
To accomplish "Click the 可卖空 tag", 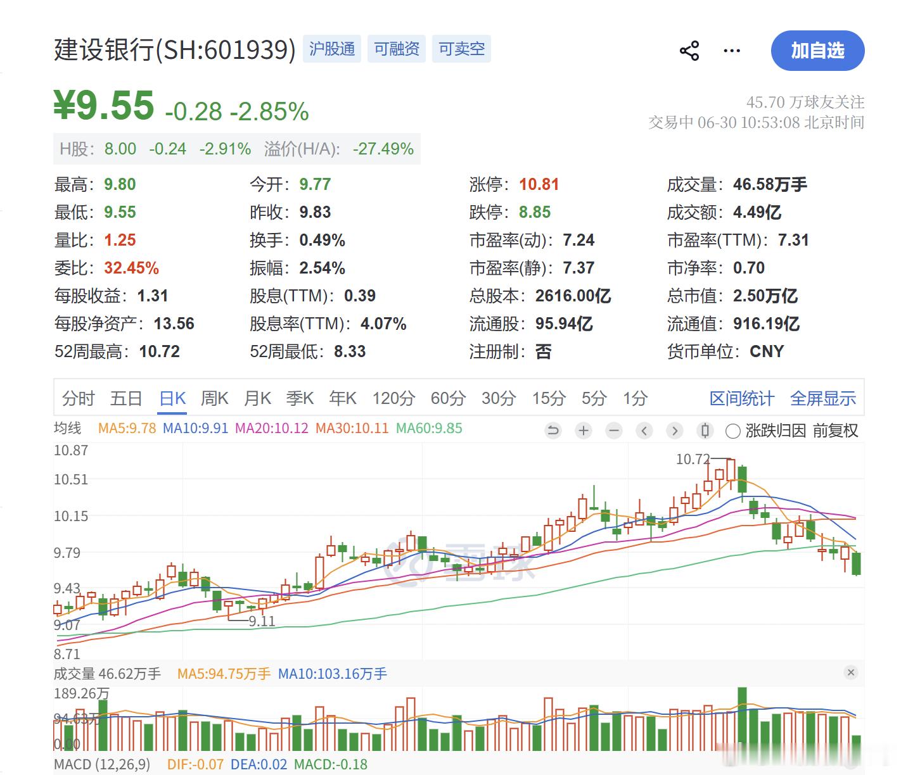I will tap(461, 49).
